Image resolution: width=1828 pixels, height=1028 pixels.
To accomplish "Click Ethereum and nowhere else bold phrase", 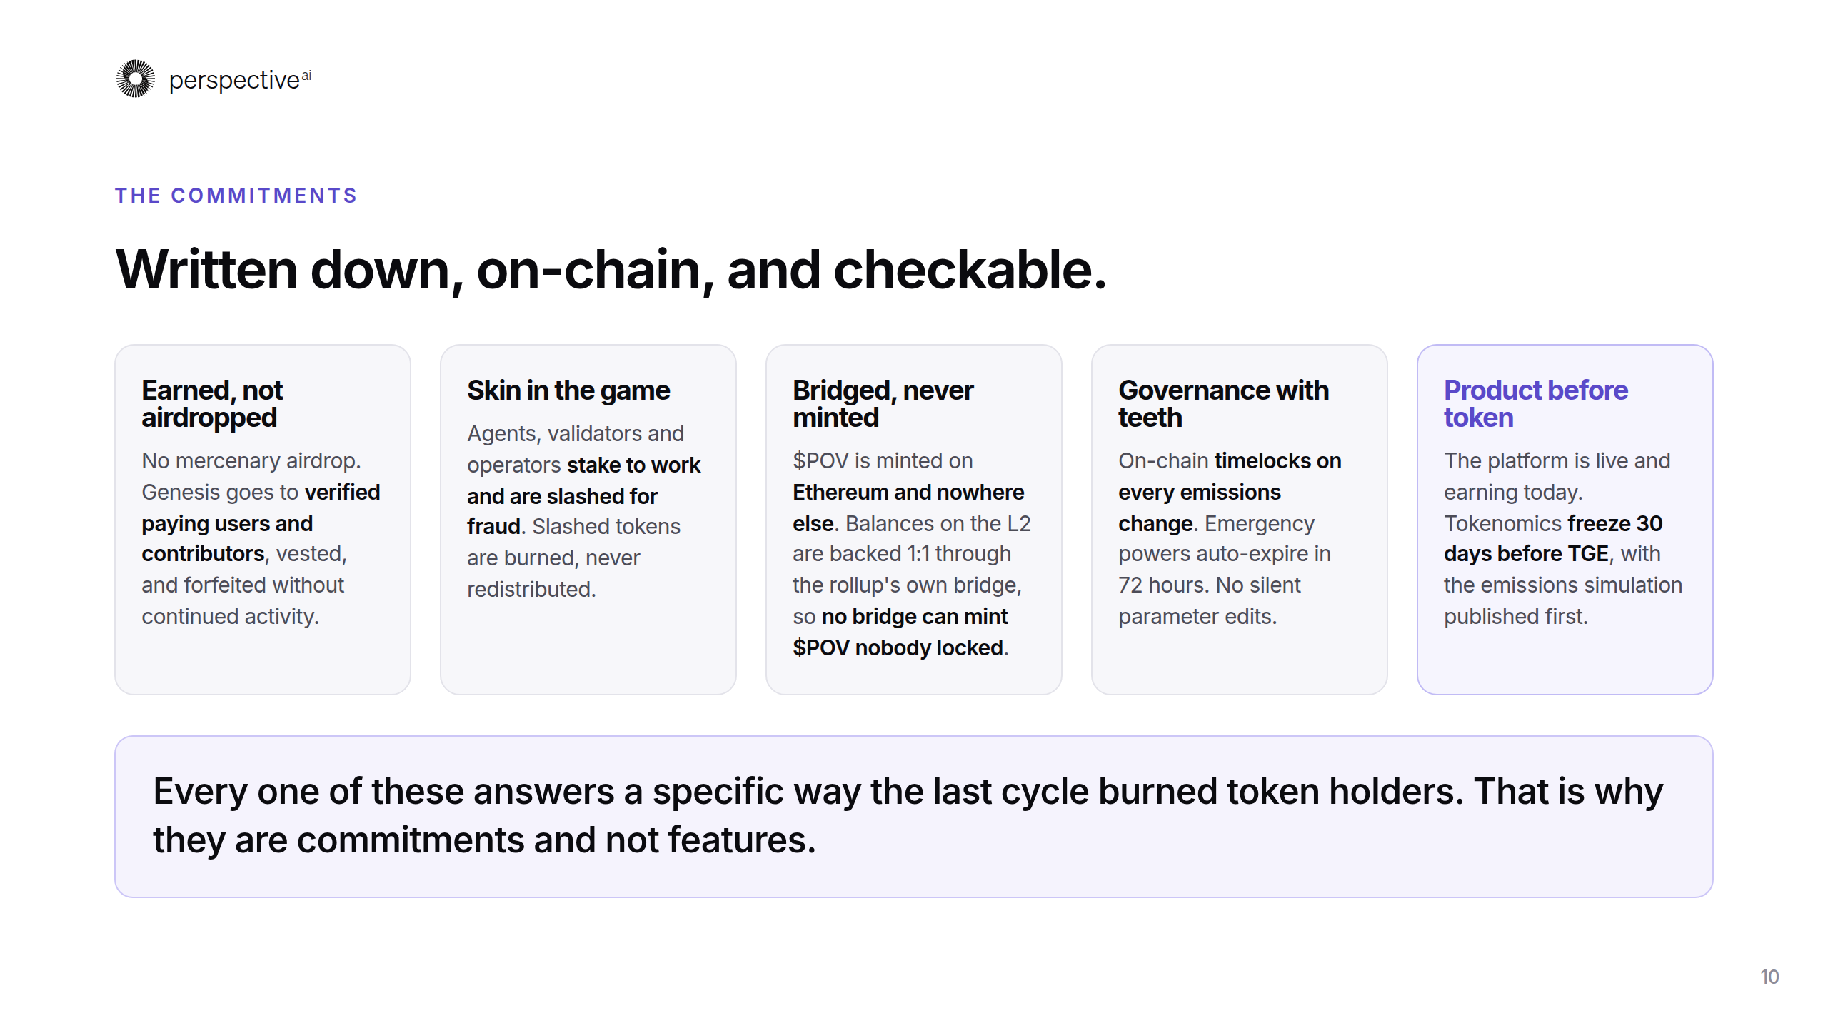I will click(x=908, y=508).
